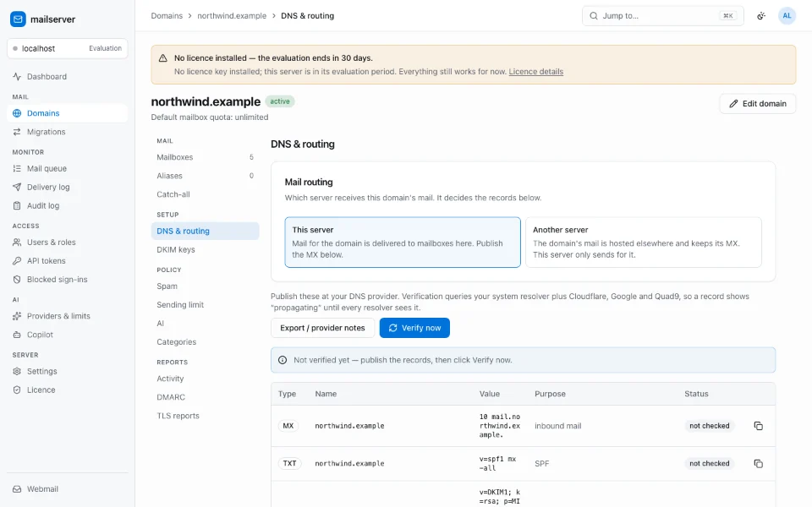Open the Aliases section
The width and height of the screenshot is (812, 507).
pos(205,176)
